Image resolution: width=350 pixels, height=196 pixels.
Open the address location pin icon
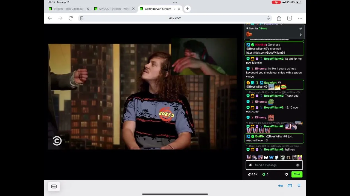point(299,186)
